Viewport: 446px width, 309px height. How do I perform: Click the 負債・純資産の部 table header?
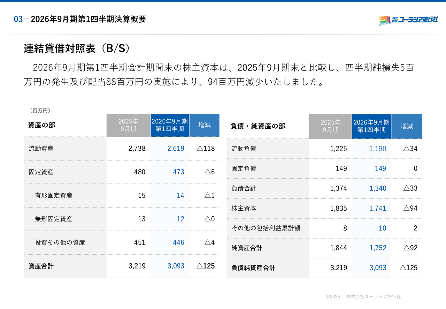(258, 126)
